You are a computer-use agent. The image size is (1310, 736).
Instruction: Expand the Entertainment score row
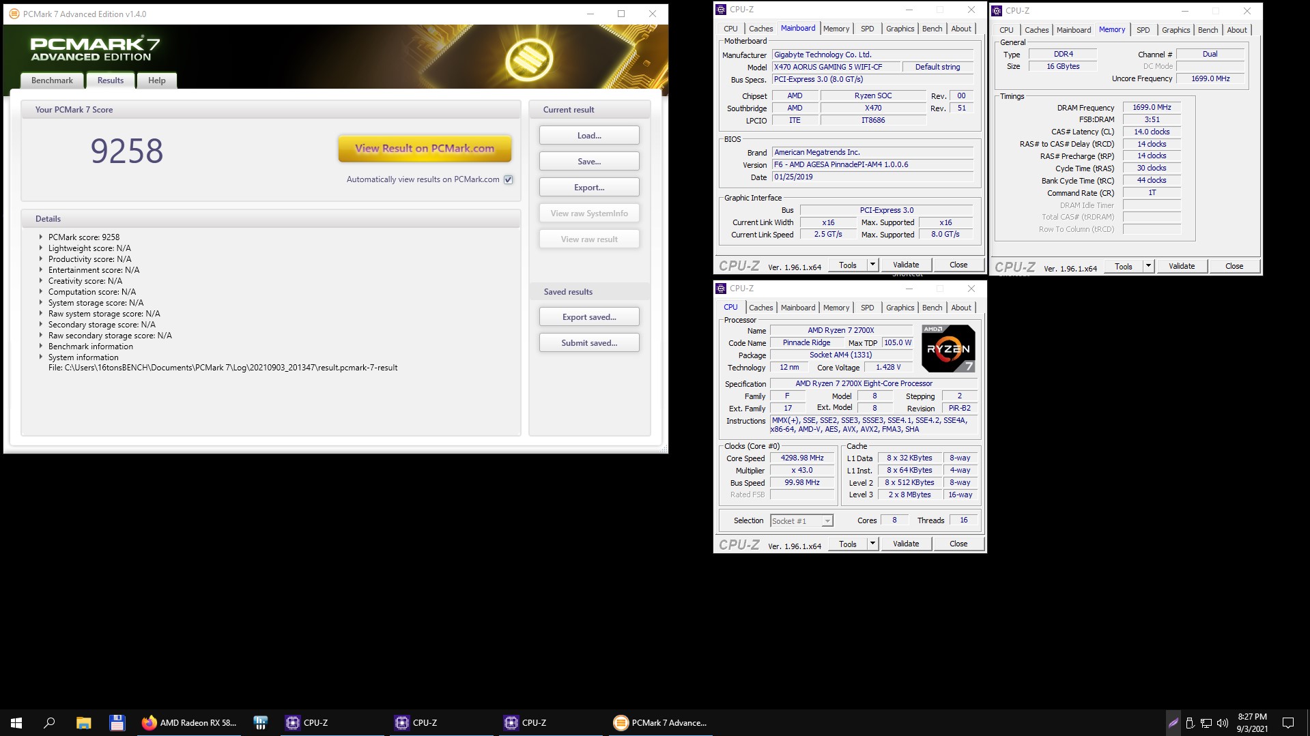pyautogui.click(x=40, y=269)
